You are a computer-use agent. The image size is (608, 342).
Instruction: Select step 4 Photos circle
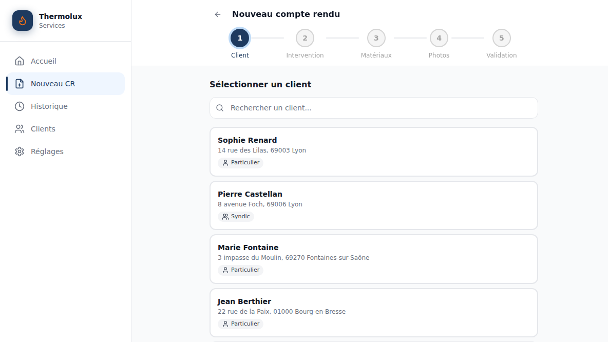coord(439,38)
